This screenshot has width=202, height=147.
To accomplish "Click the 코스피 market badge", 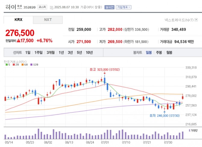I will pyautogui.click(x=42, y=7).
